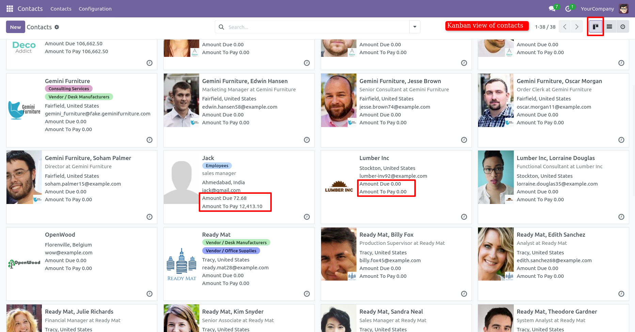
Task: Open the conversations chat icon
Action: (552, 9)
